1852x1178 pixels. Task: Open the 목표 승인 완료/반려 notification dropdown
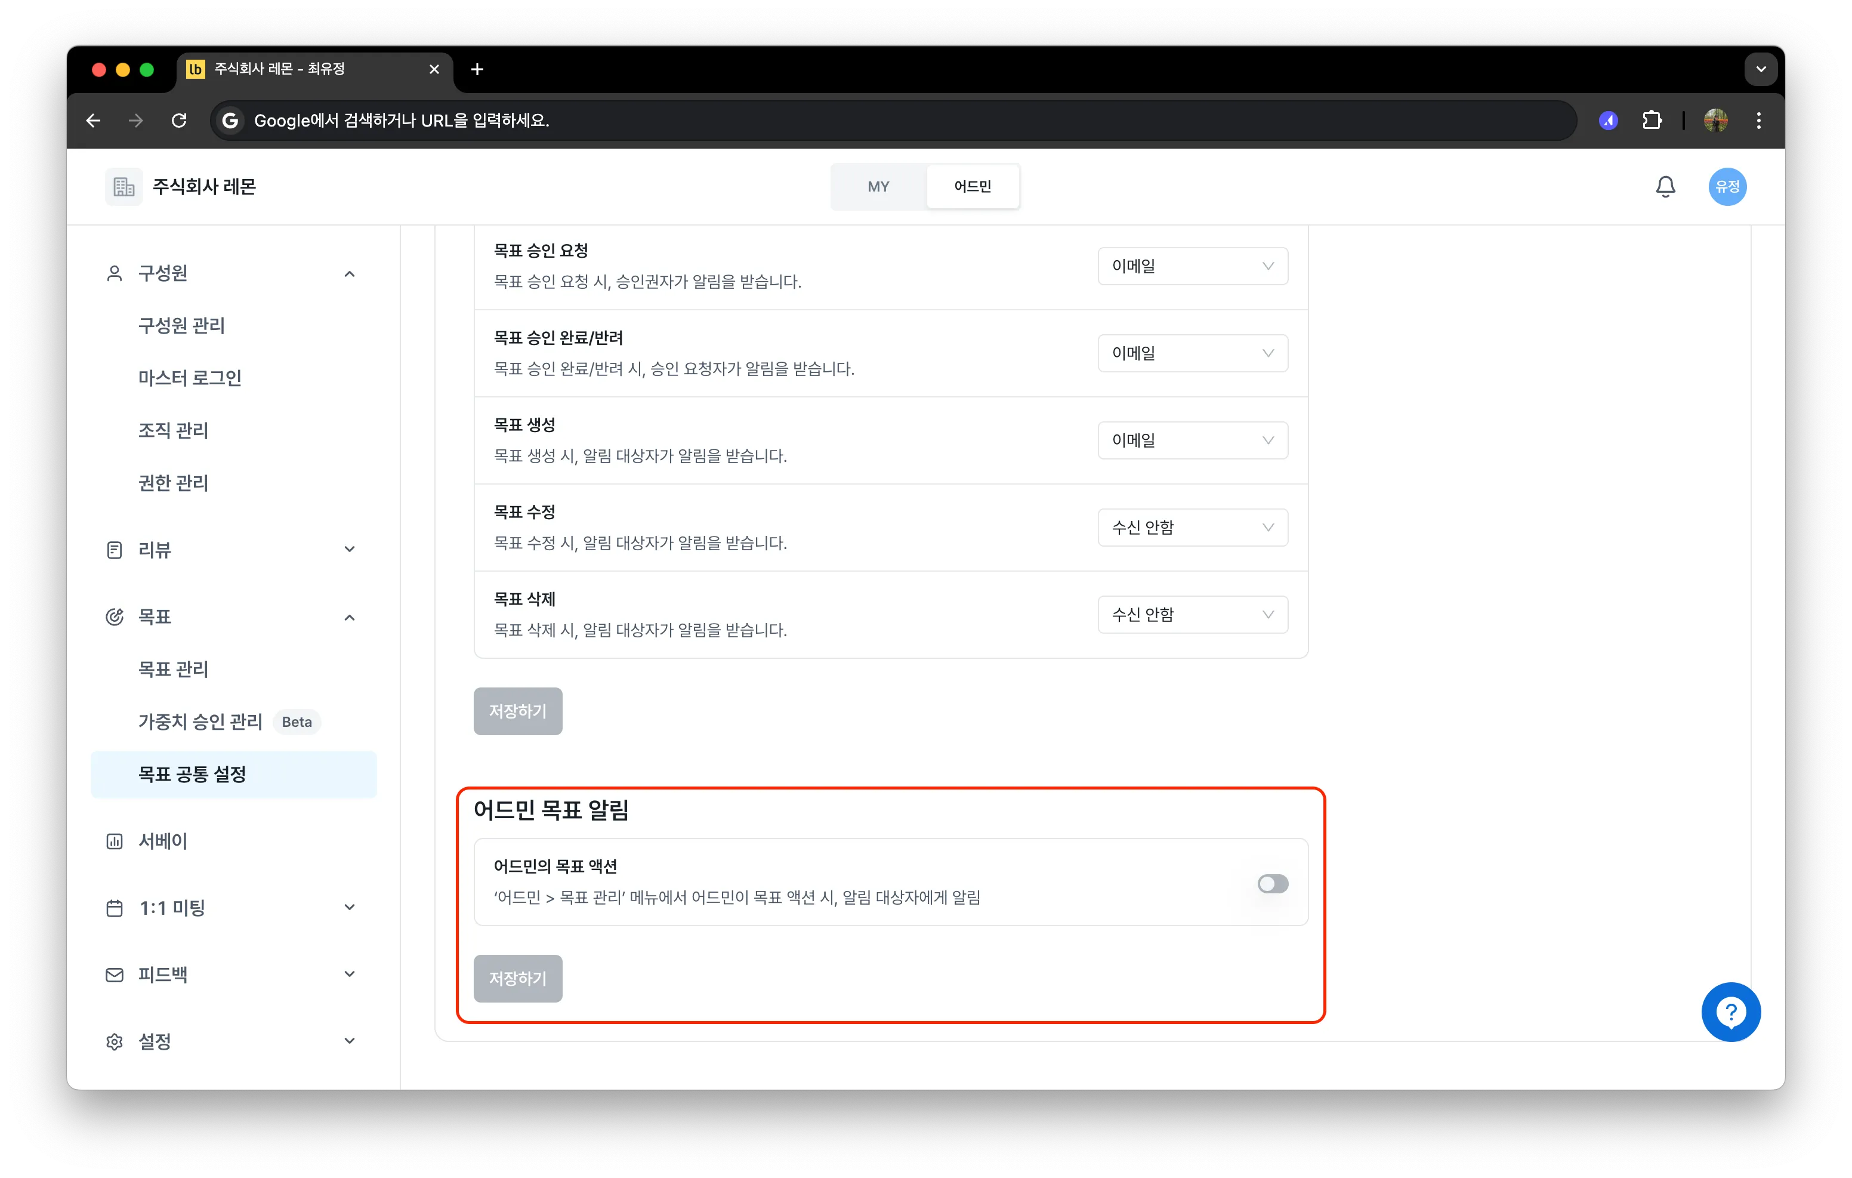1192,353
